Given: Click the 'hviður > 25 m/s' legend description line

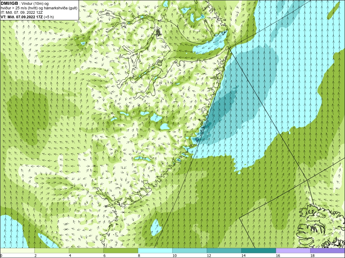Looking at the screenshot, I should tap(39, 8).
